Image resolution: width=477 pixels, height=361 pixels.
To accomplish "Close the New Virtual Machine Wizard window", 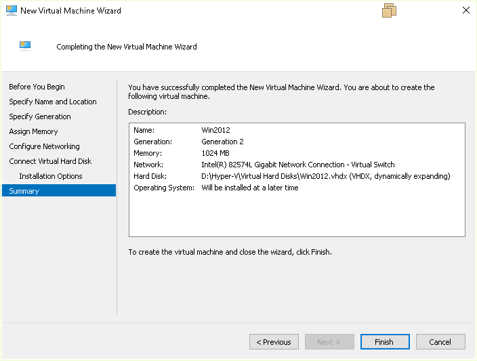I will coord(465,11).
